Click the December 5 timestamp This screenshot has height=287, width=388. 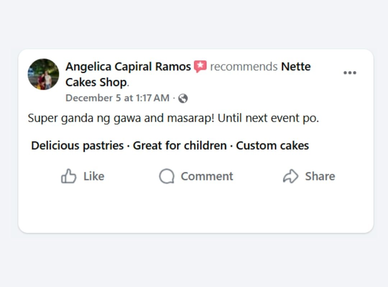pos(117,98)
